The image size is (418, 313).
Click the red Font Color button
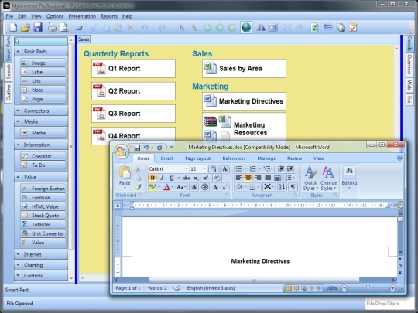tap(167, 187)
